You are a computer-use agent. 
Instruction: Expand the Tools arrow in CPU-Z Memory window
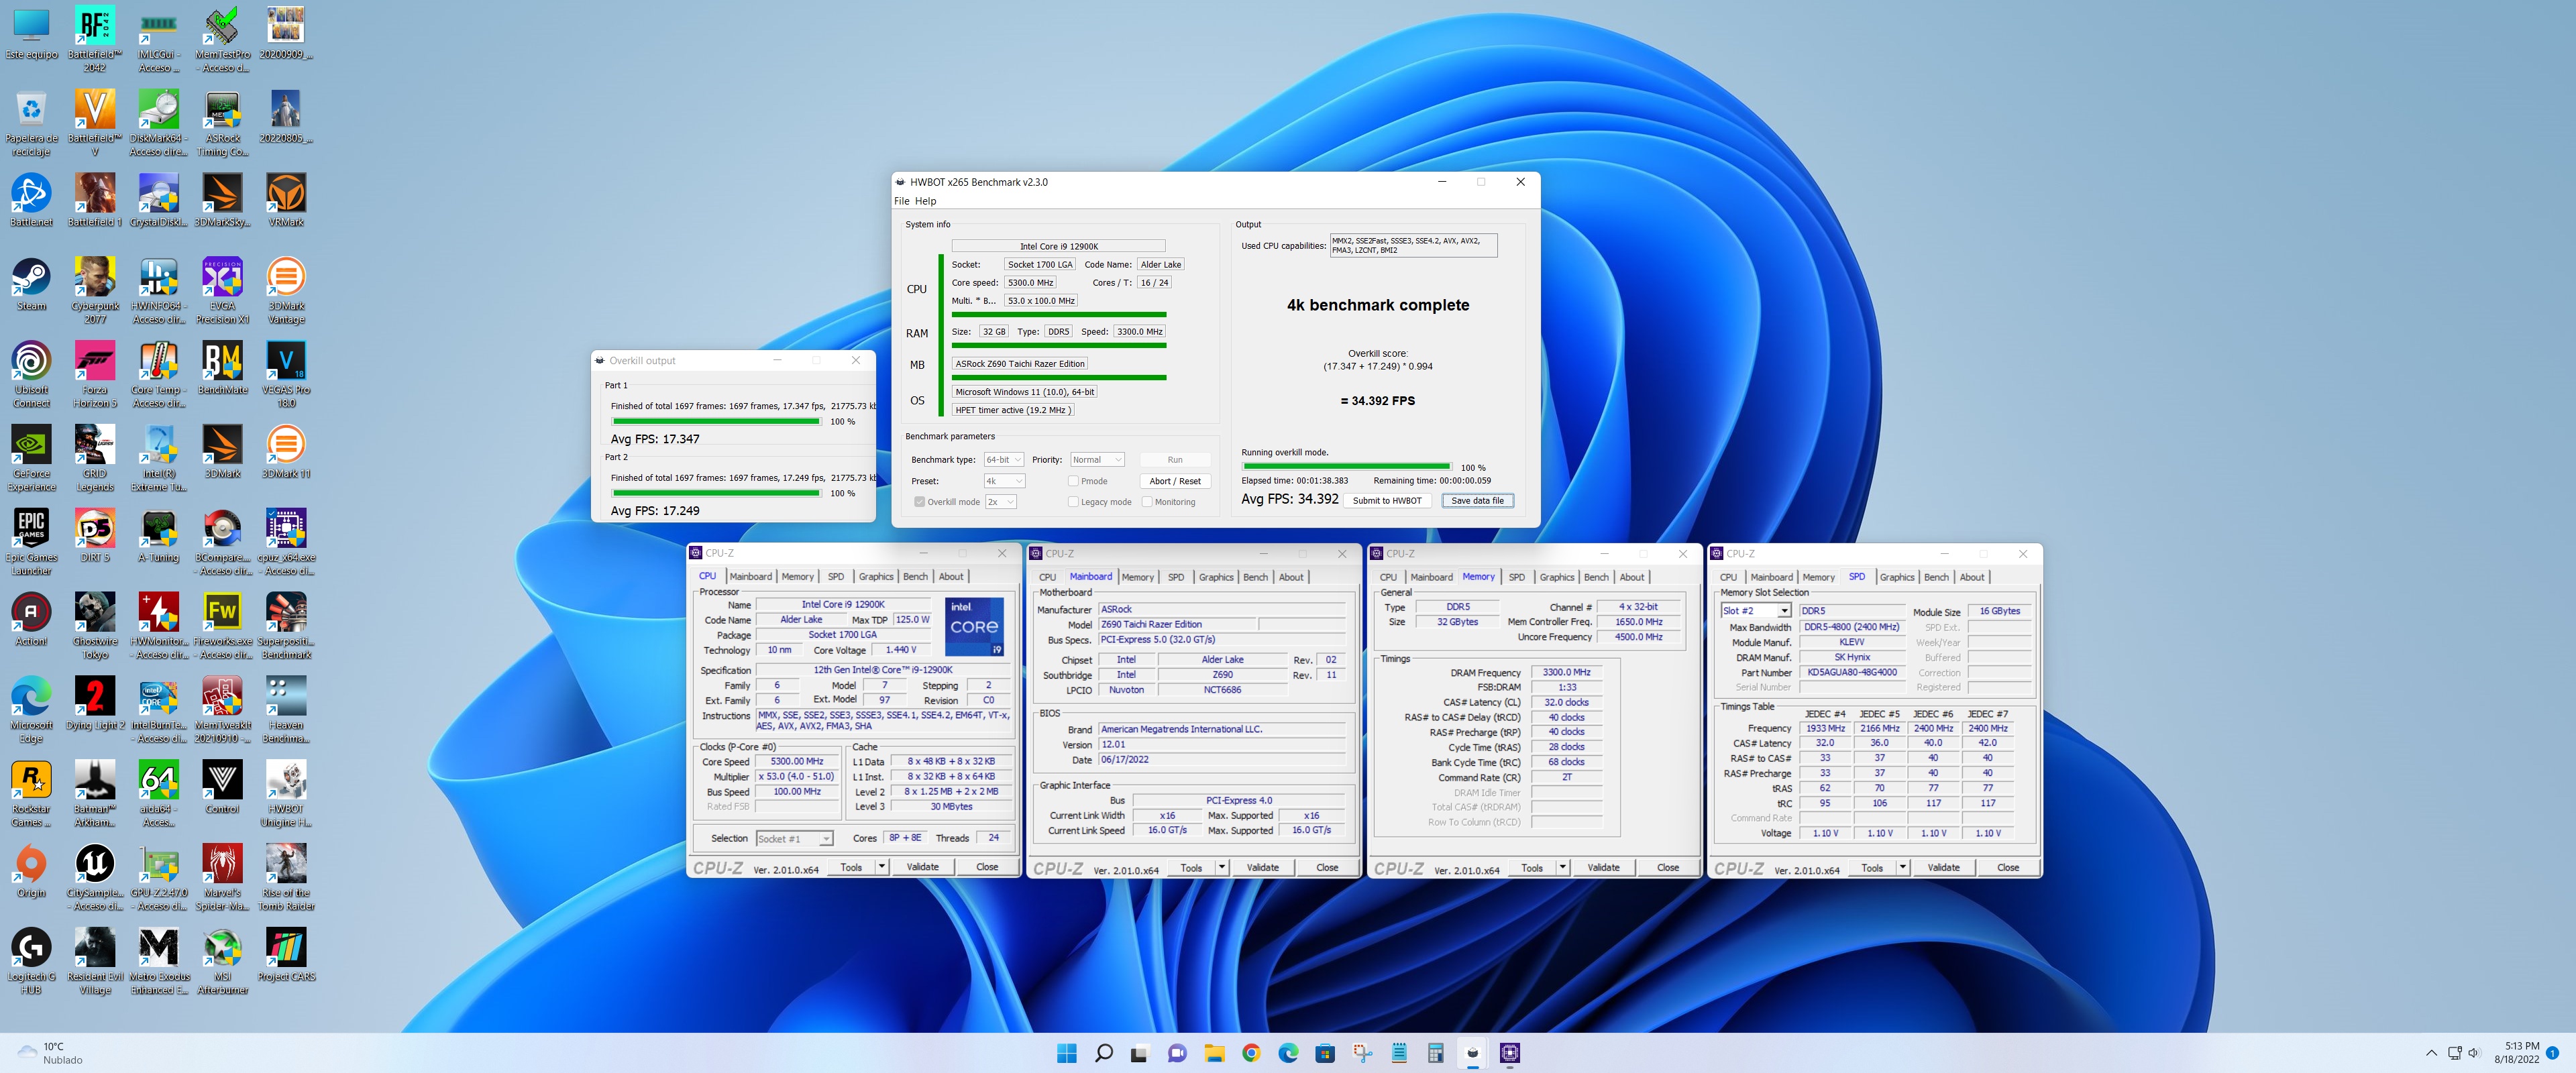(1562, 868)
